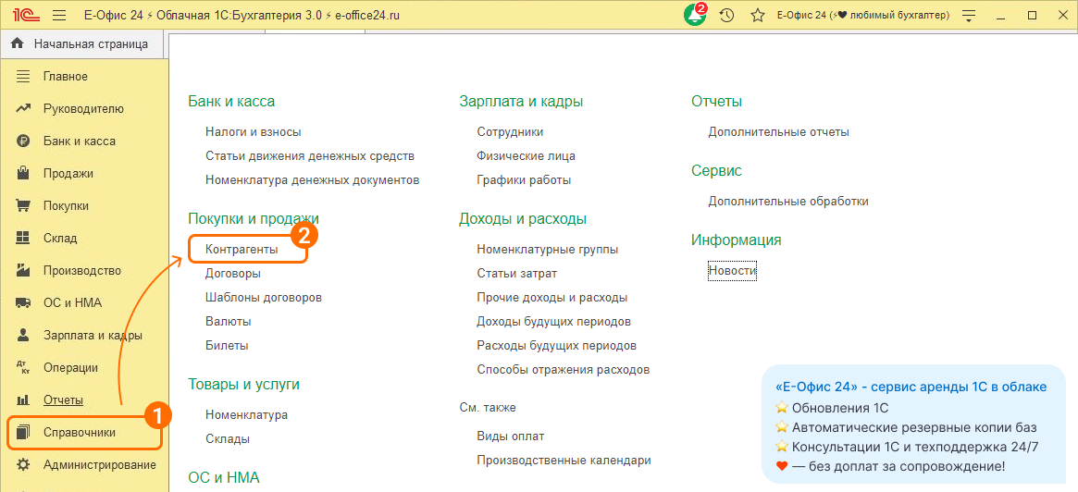The image size is (1078, 492).
Task: Open the Продажи section
Action: [68, 173]
